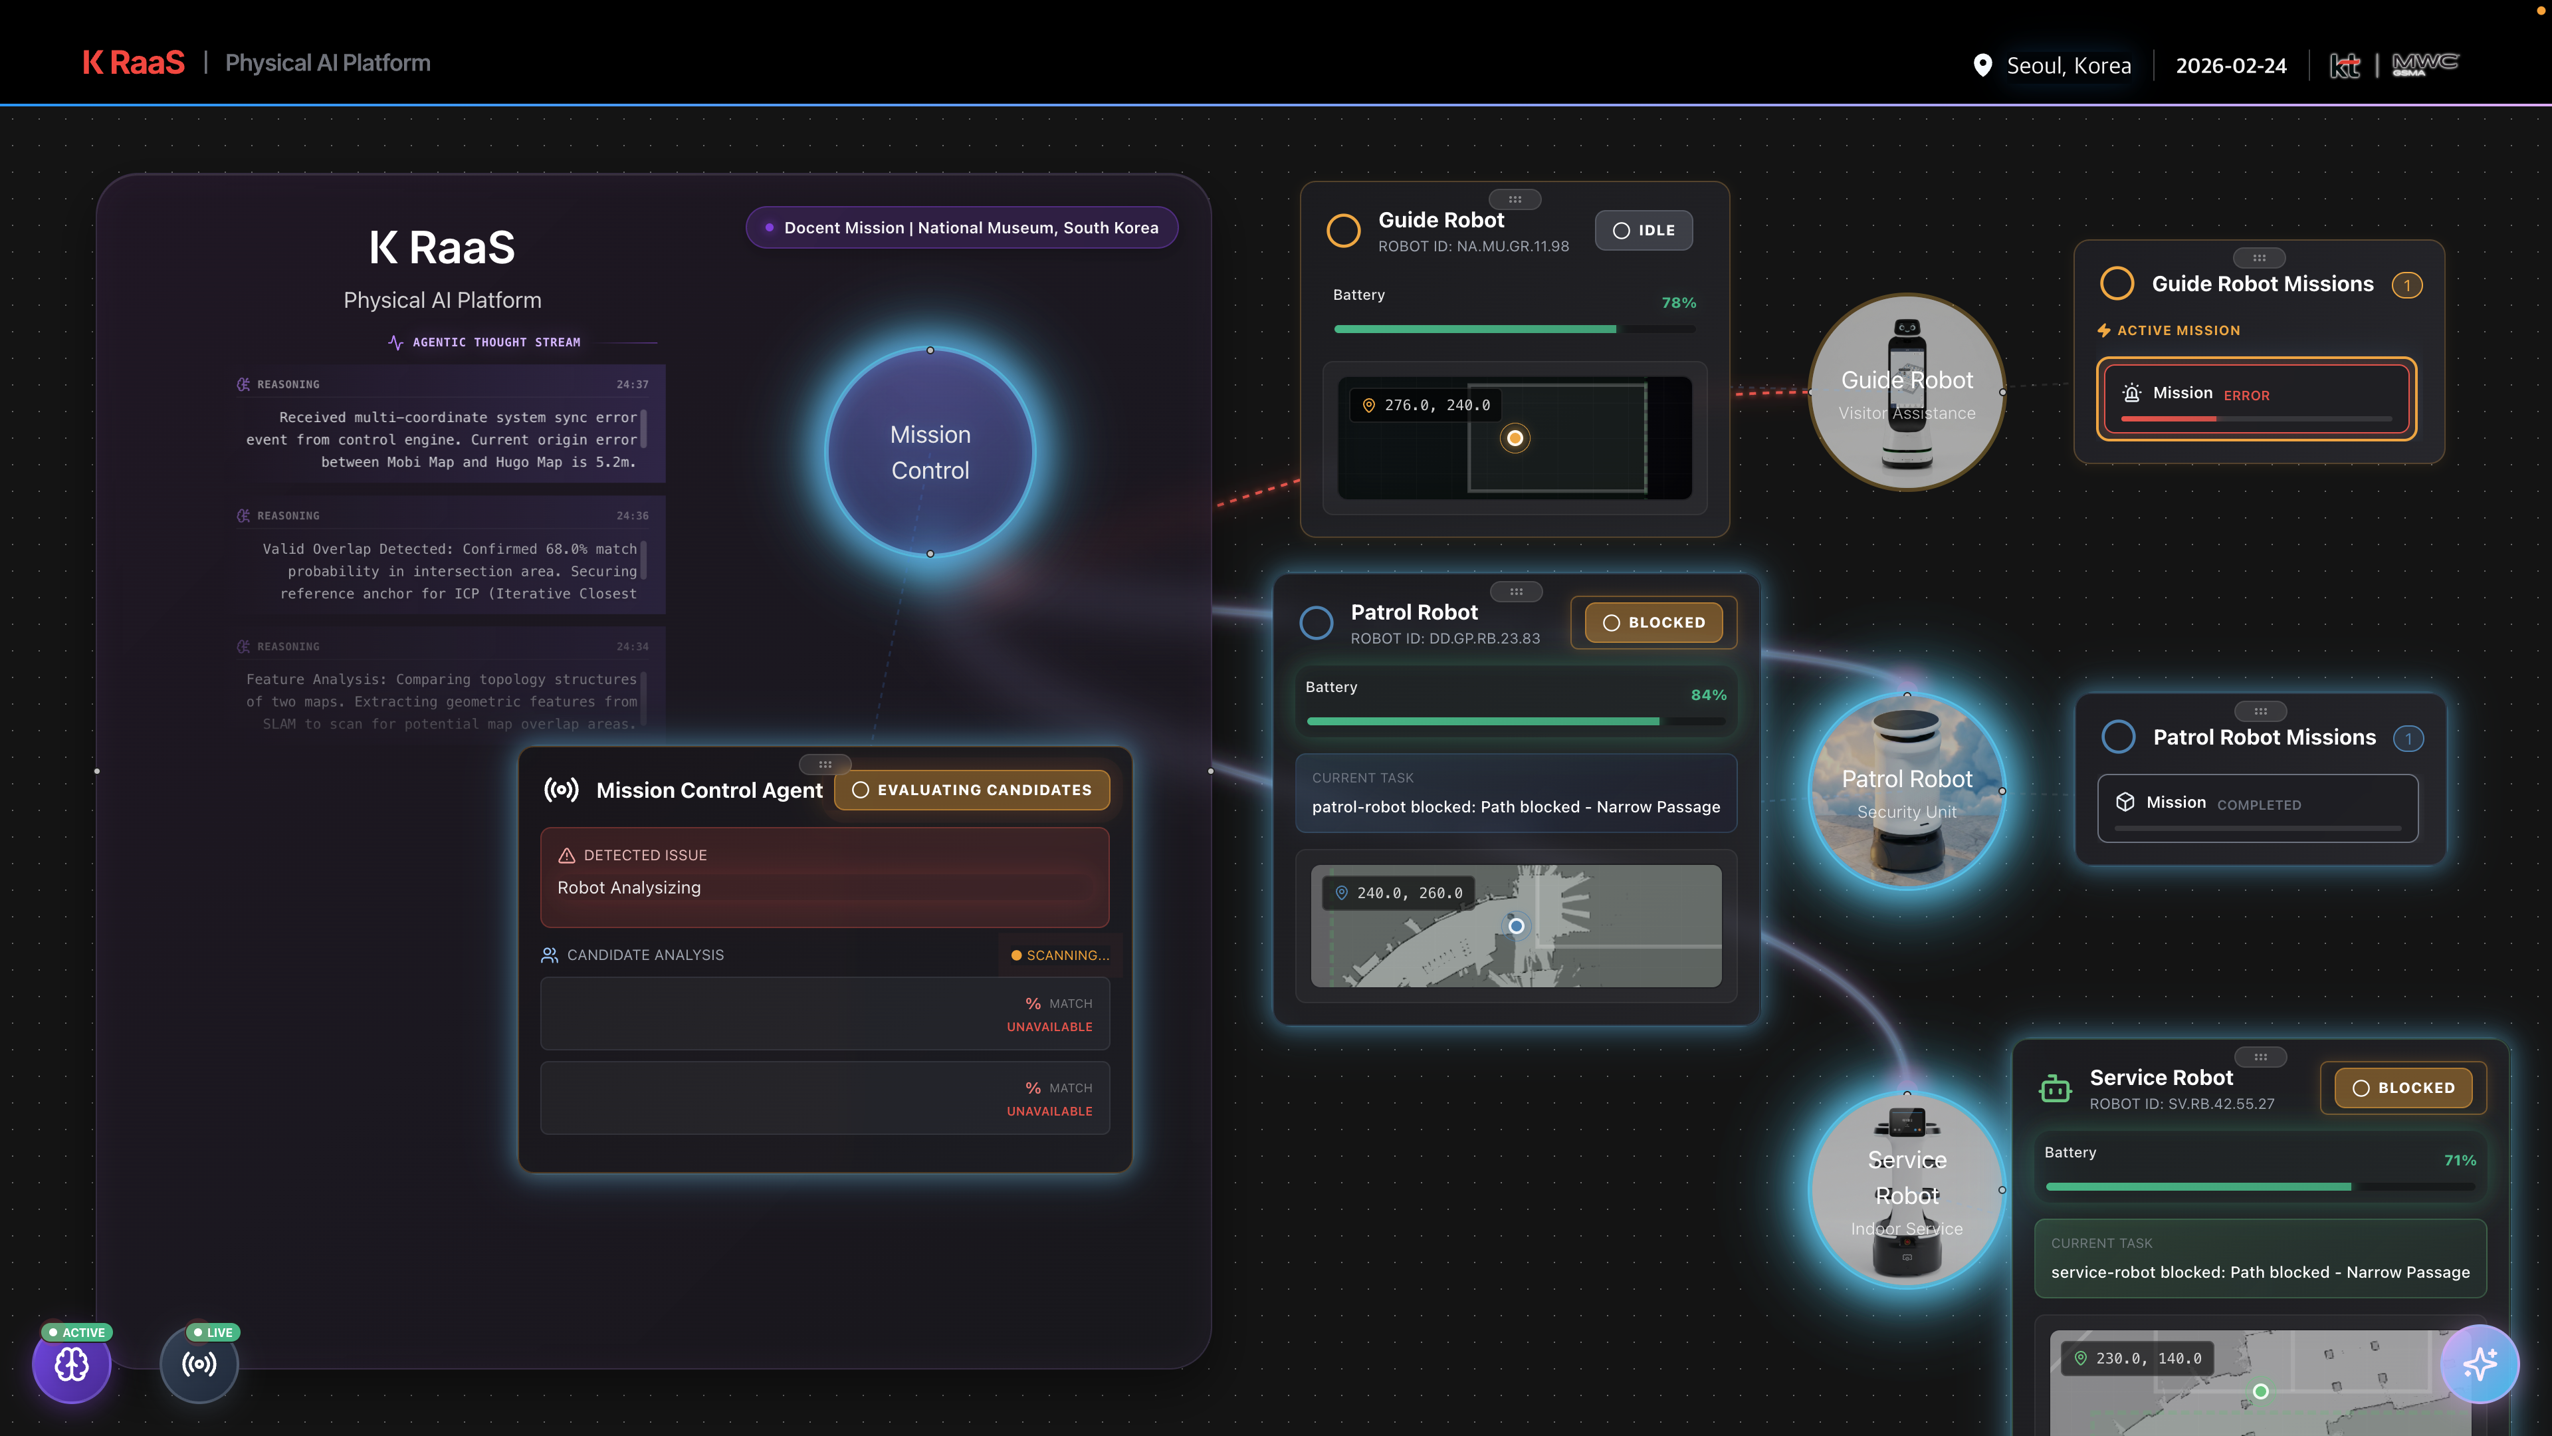The height and width of the screenshot is (1436, 2552).
Task: Click the Seoul, Korea location text
Action: pyautogui.click(x=2069, y=65)
